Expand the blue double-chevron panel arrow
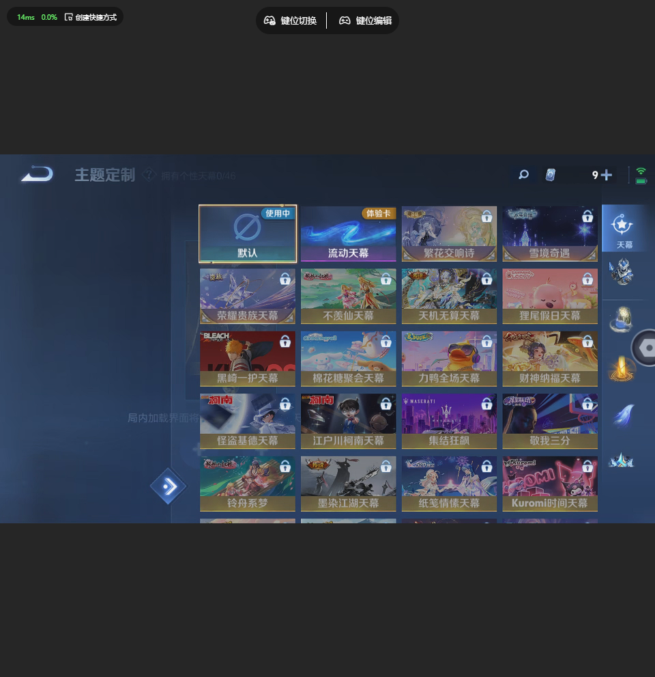The height and width of the screenshot is (677, 655). click(168, 486)
